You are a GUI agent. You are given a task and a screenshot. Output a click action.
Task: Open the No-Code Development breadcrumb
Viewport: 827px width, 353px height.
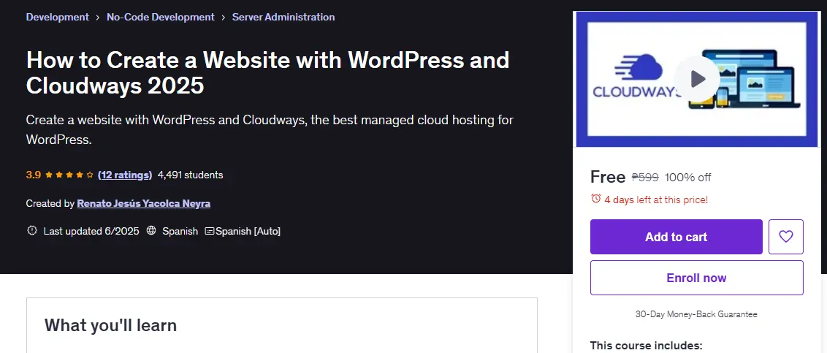[x=160, y=17]
